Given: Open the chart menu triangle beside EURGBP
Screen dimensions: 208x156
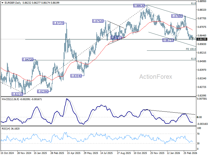Looking at the screenshot, I should pos(2,3).
